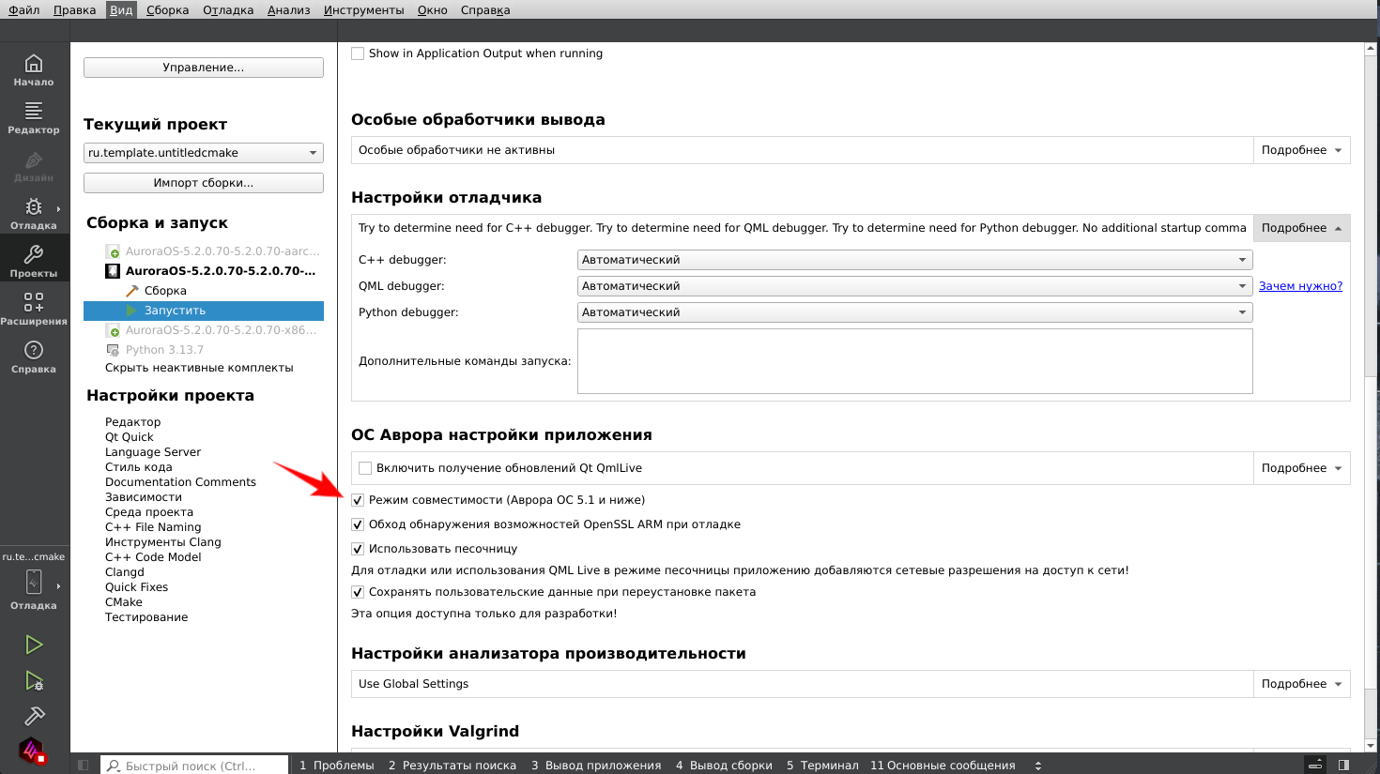Image resolution: width=1380 pixels, height=774 pixels.
Task: Collapse debugger settings Подробнее expander
Action: click(x=1301, y=228)
